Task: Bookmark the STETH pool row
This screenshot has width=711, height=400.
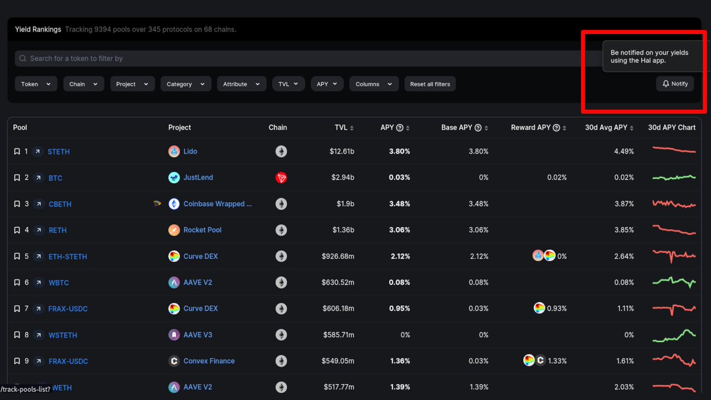Action: click(17, 152)
